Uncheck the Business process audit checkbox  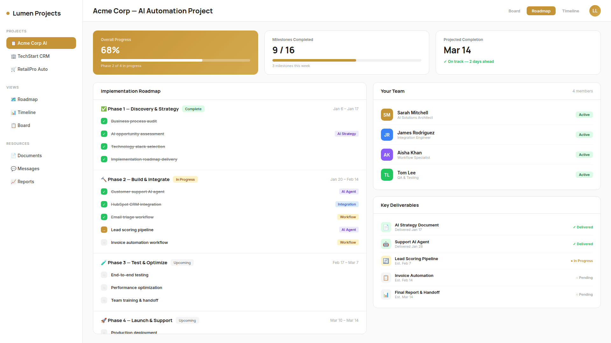[x=104, y=121]
